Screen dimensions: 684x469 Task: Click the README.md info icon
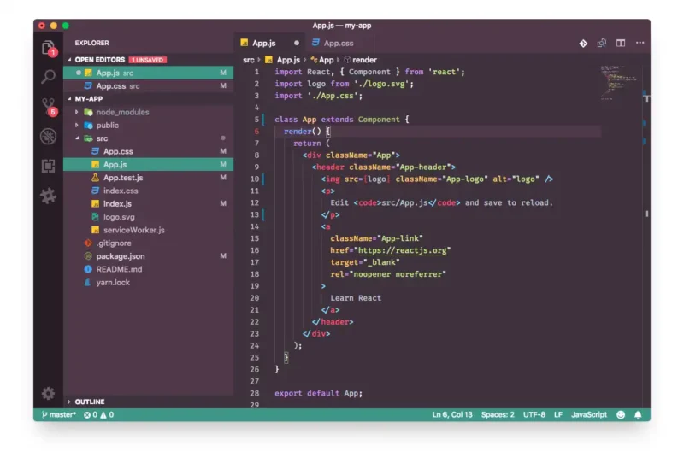click(88, 269)
